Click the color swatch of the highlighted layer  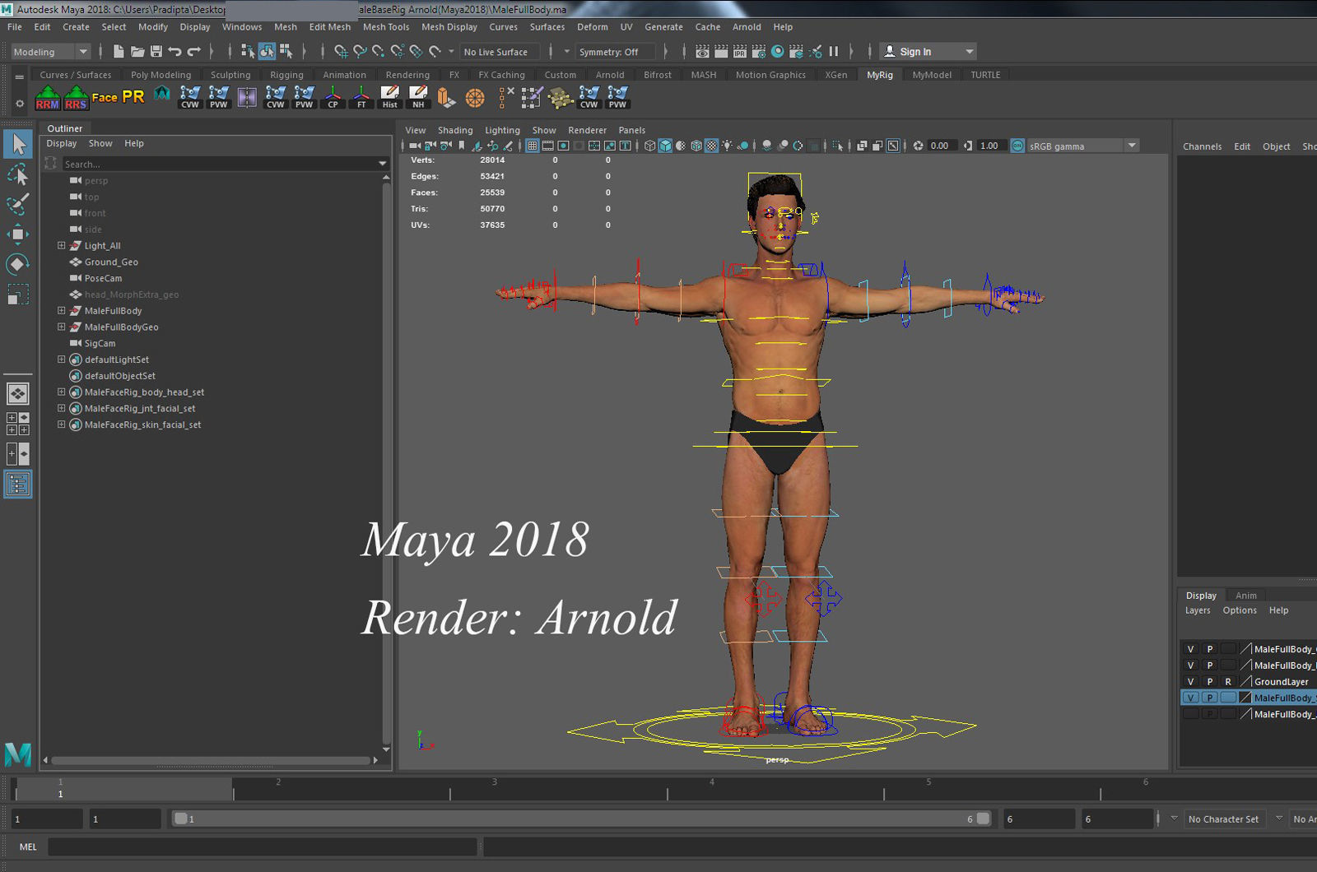(x=1246, y=698)
